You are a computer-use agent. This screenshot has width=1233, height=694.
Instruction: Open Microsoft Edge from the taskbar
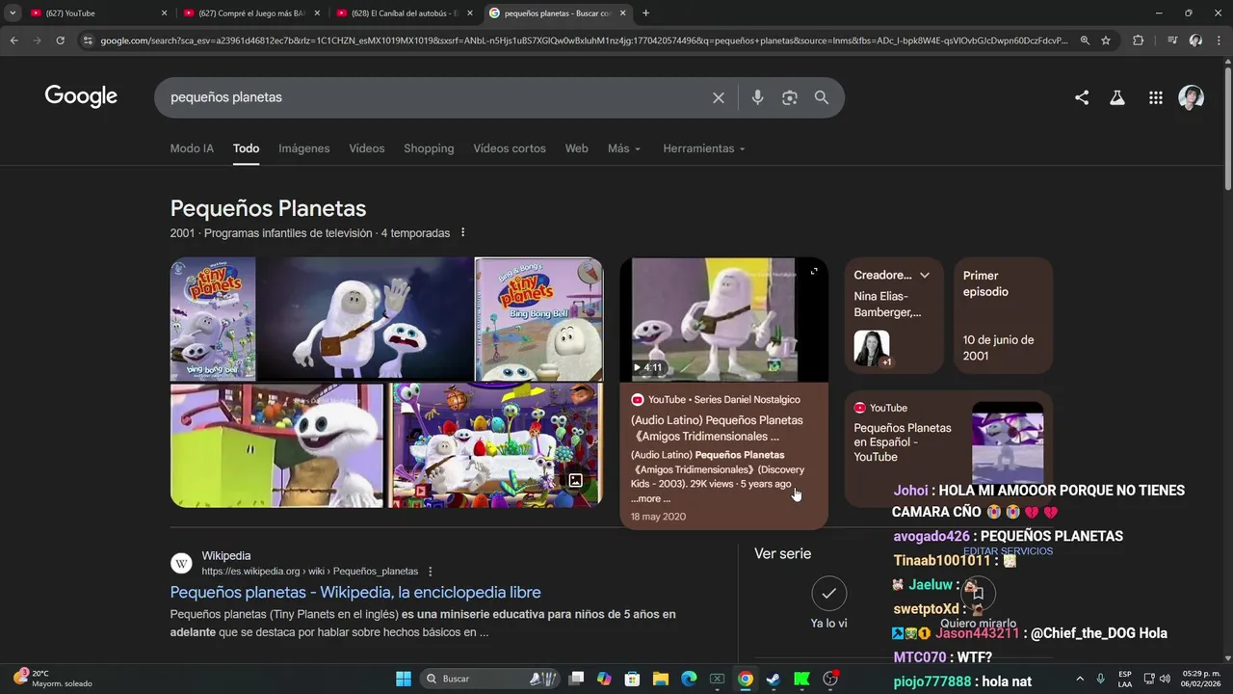pyautogui.click(x=689, y=679)
